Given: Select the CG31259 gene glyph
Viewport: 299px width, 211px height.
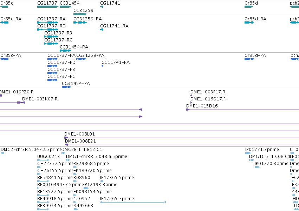Looking at the screenshot, I should click(80, 14).
